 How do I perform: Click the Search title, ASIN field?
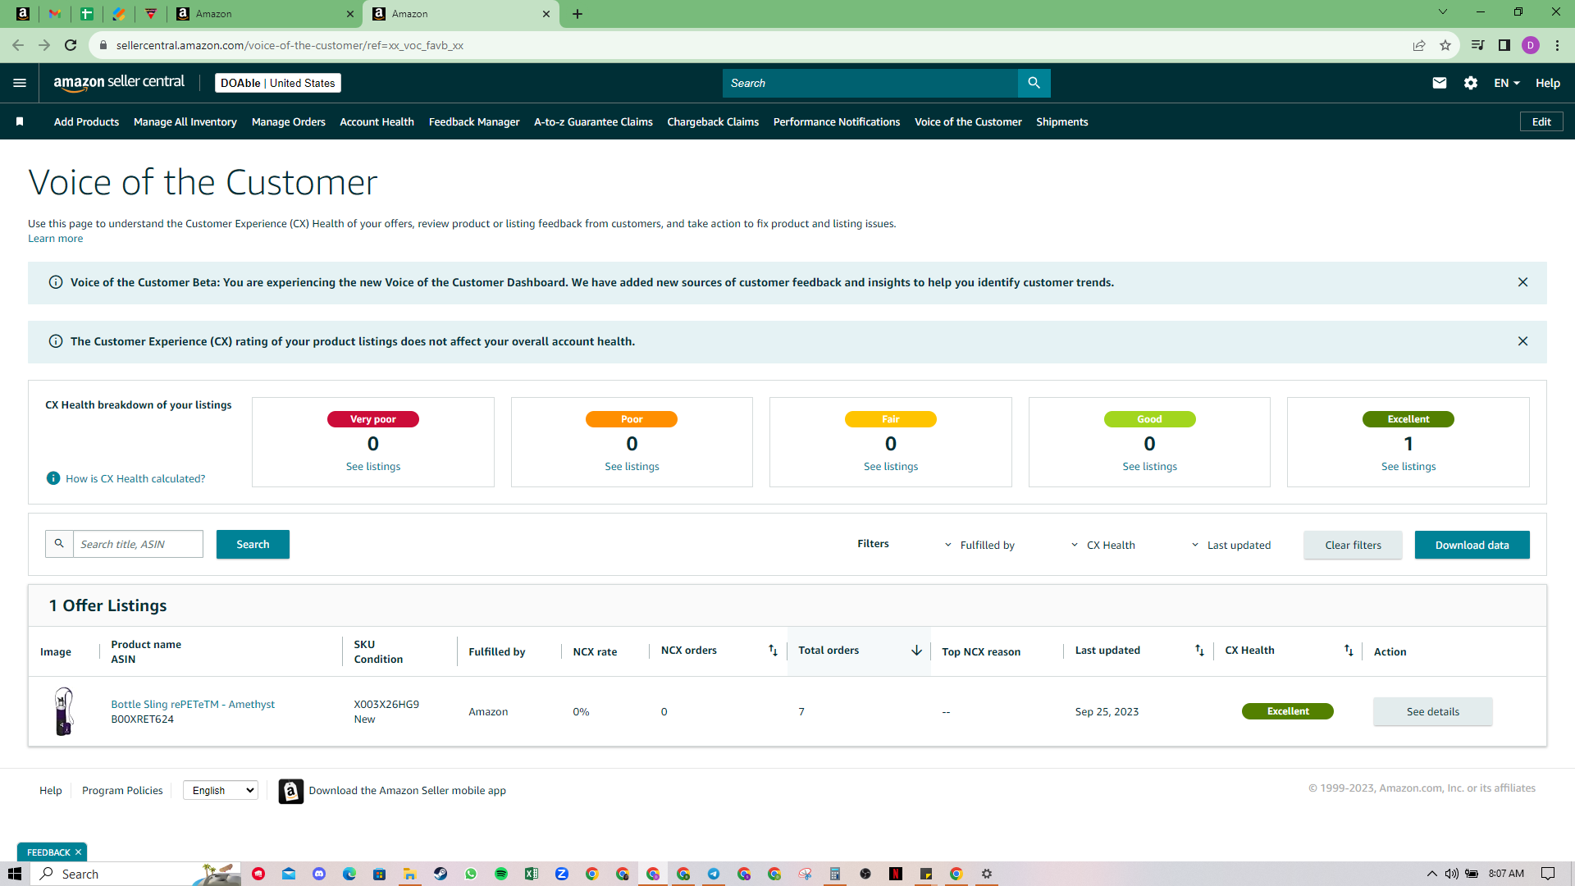pyautogui.click(x=138, y=544)
